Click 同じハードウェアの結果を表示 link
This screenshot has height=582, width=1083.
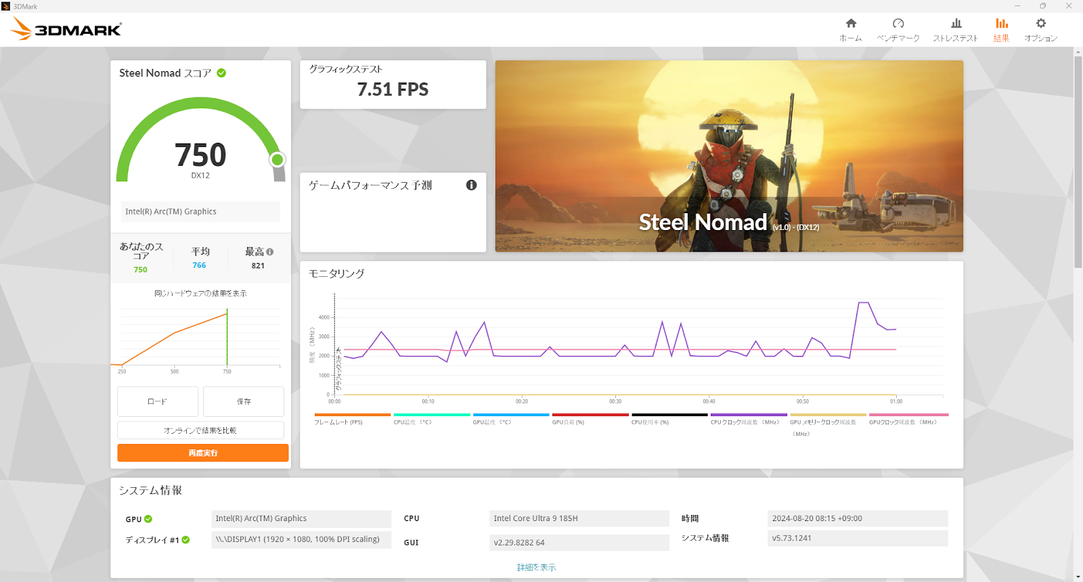point(200,293)
